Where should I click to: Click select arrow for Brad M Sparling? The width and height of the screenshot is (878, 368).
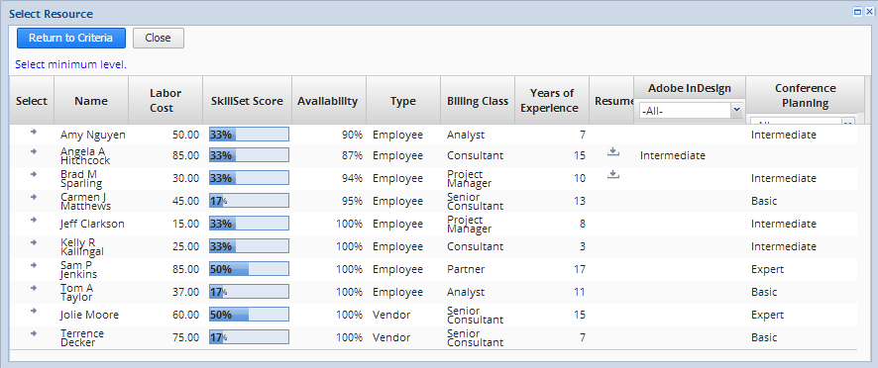point(33,174)
